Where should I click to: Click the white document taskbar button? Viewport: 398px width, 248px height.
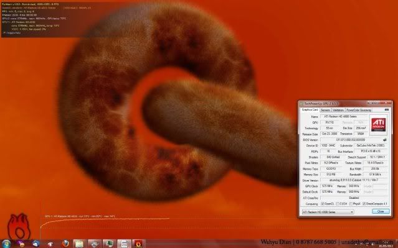[124, 244]
